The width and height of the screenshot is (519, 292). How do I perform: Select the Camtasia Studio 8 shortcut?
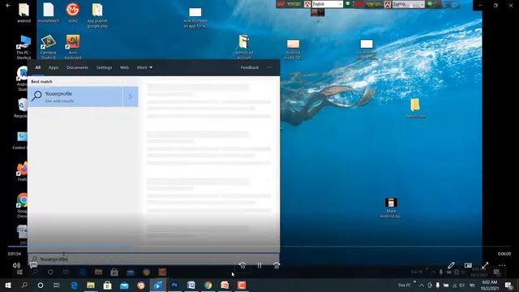click(49, 47)
